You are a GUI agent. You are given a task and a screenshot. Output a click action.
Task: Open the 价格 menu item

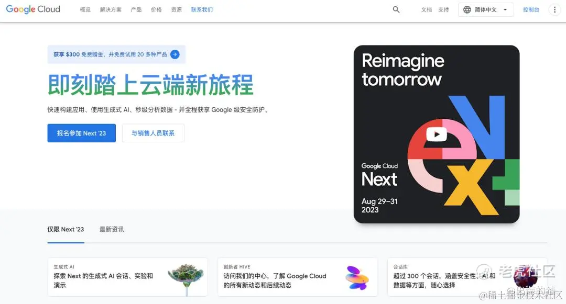(x=156, y=10)
